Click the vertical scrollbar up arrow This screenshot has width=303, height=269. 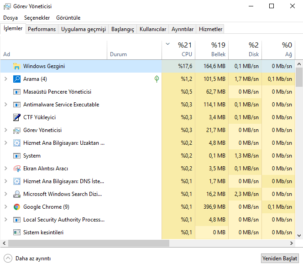[299, 64]
